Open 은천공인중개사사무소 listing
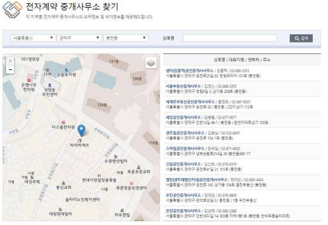The height and width of the screenshot is (225, 328). pyautogui.click(x=183, y=211)
